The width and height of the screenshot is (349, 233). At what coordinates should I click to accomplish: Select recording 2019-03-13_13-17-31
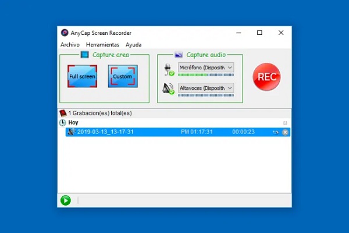coord(178,132)
